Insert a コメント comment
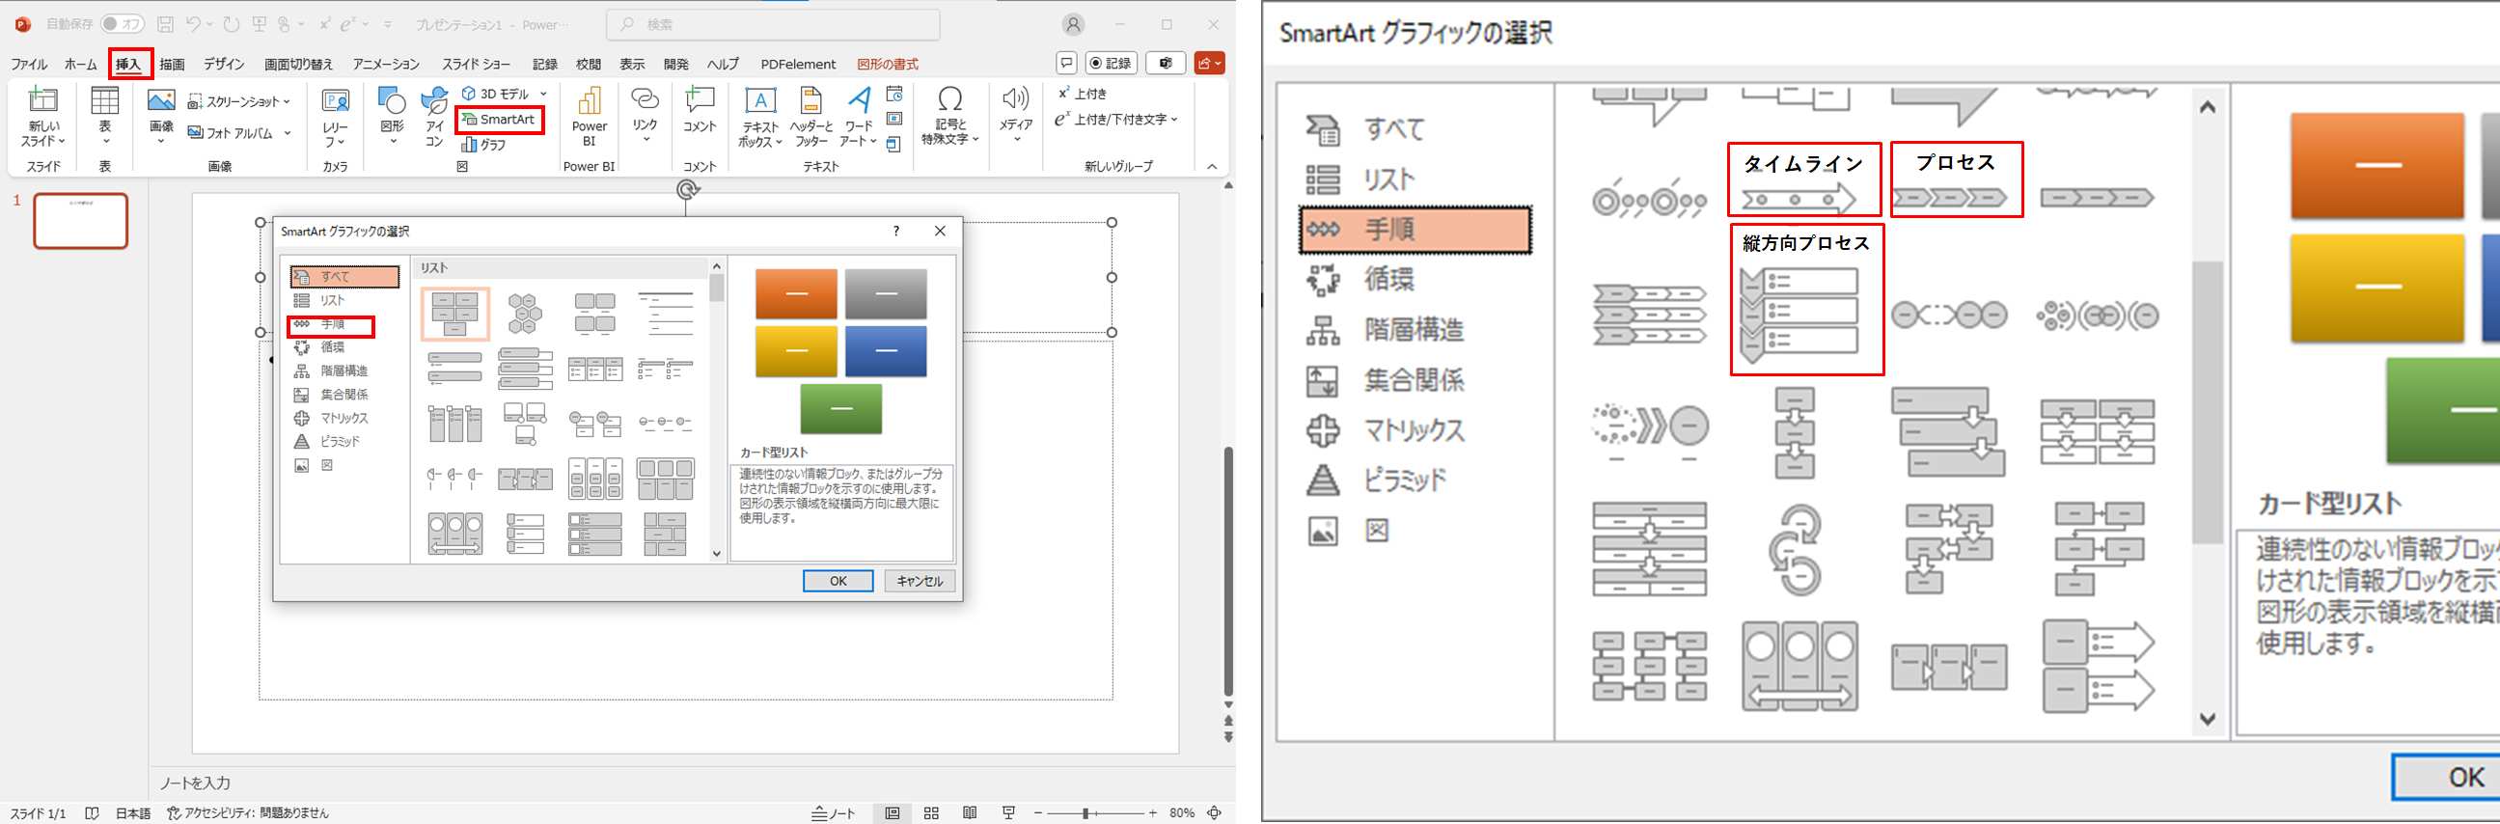The image size is (2500, 824). 699,109
